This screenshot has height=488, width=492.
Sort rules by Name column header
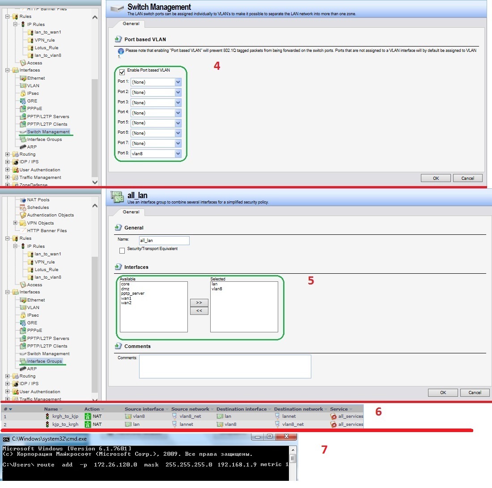click(x=51, y=409)
